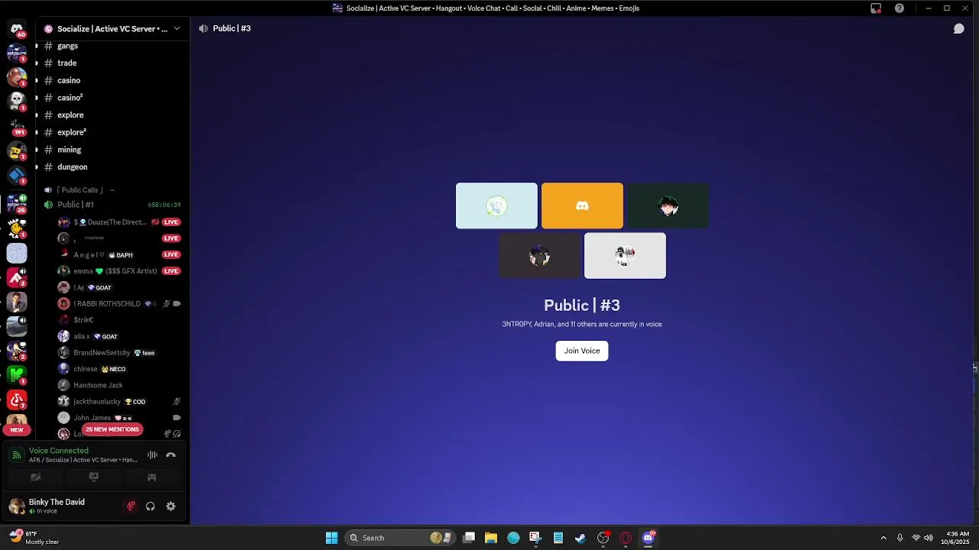Unmute microphone with red mic button

click(x=131, y=506)
